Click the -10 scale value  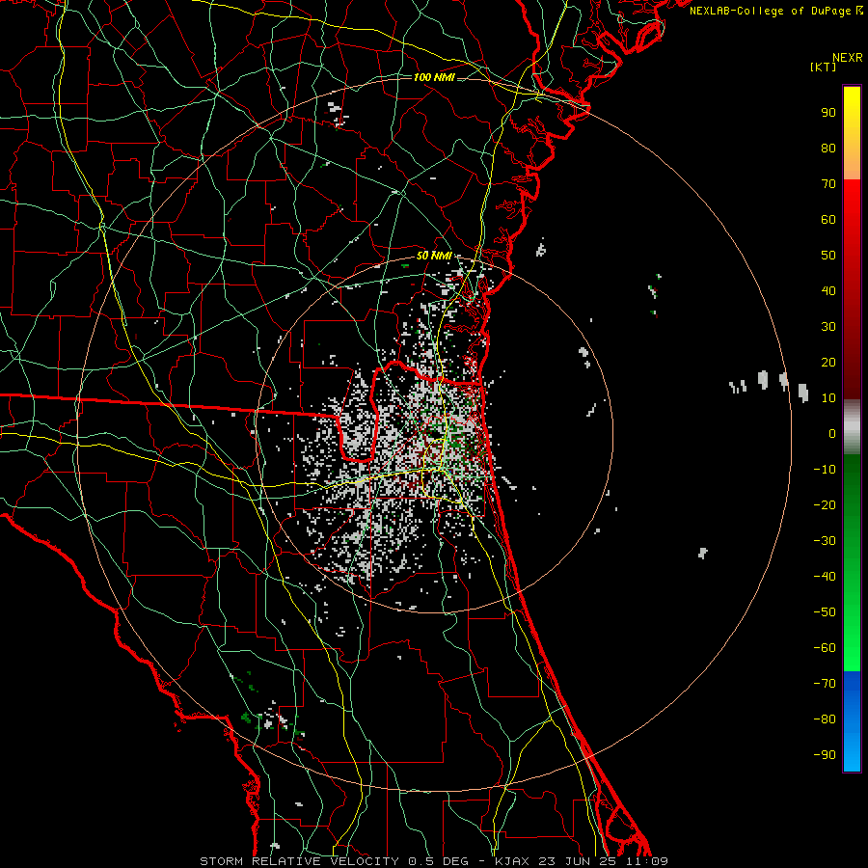coord(825,470)
